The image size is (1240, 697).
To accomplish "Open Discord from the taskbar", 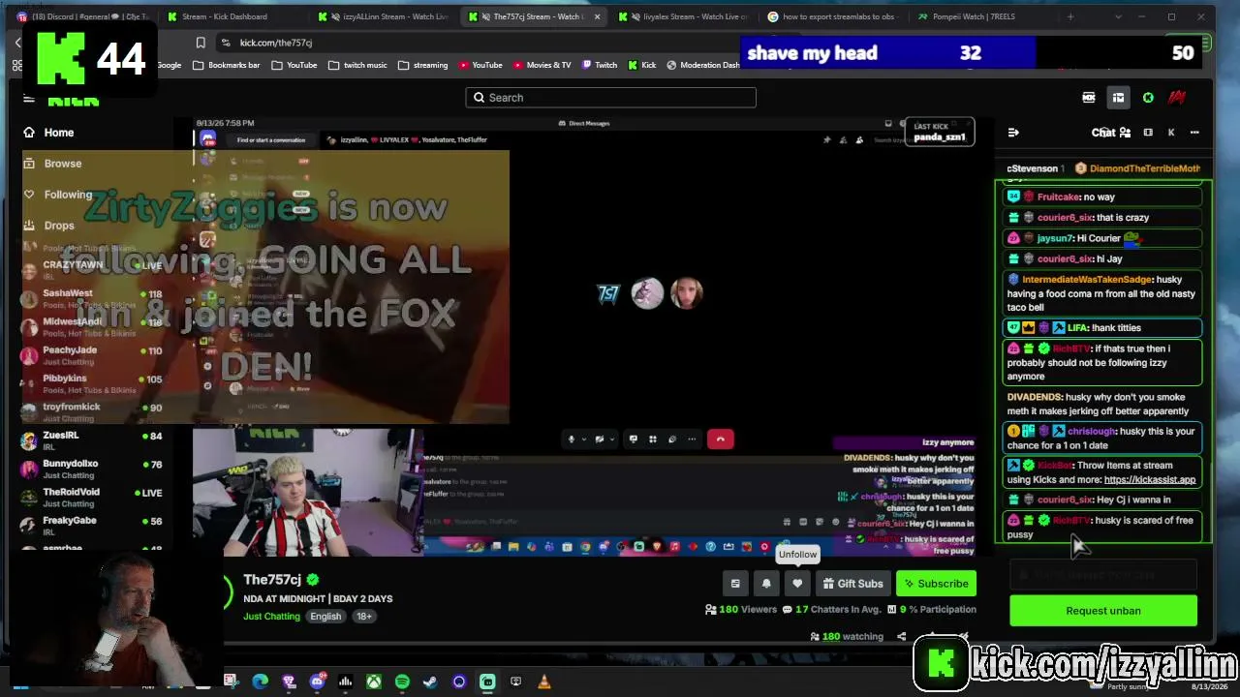I will pyautogui.click(x=317, y=682).
